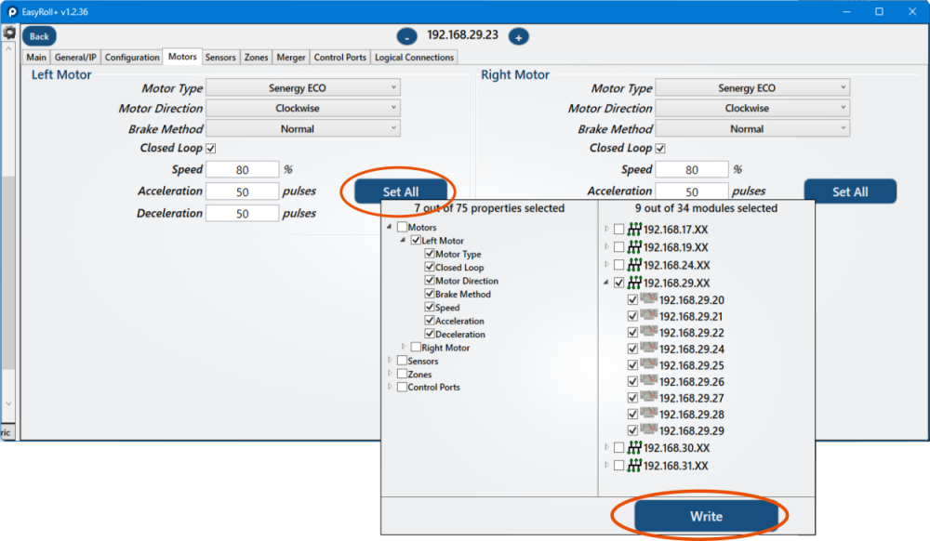Expand the Sensors node in properties tree
930x541 pixels.
(390, 361)
